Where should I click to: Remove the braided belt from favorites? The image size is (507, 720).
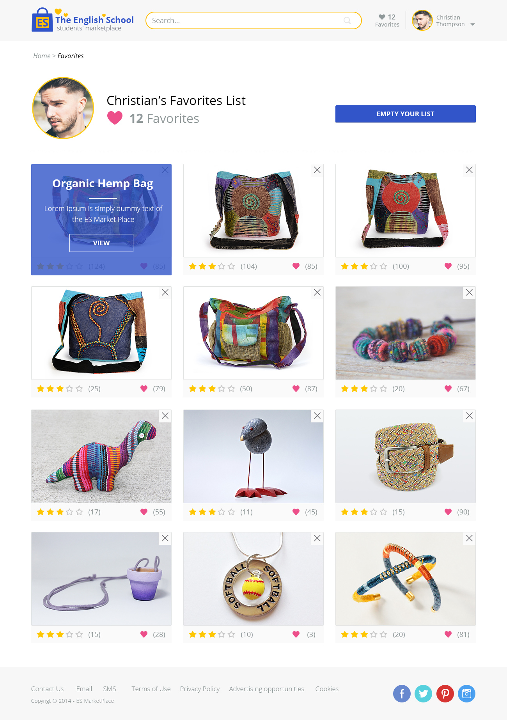tap(470, 416)
